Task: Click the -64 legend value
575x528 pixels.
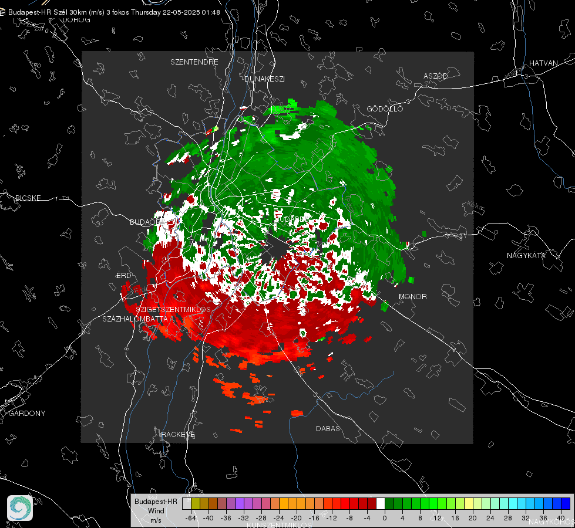Action: tap(191, 518)
